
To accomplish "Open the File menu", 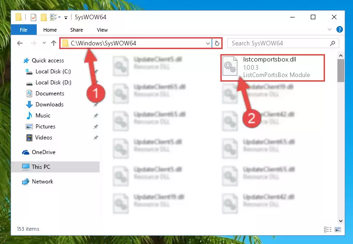I will [x=23, y=30].
